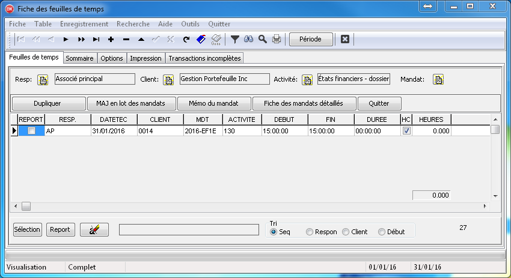The image size is (511, 278).
Task: Click the refresh arrow icon
Action: tap(186, 40)
